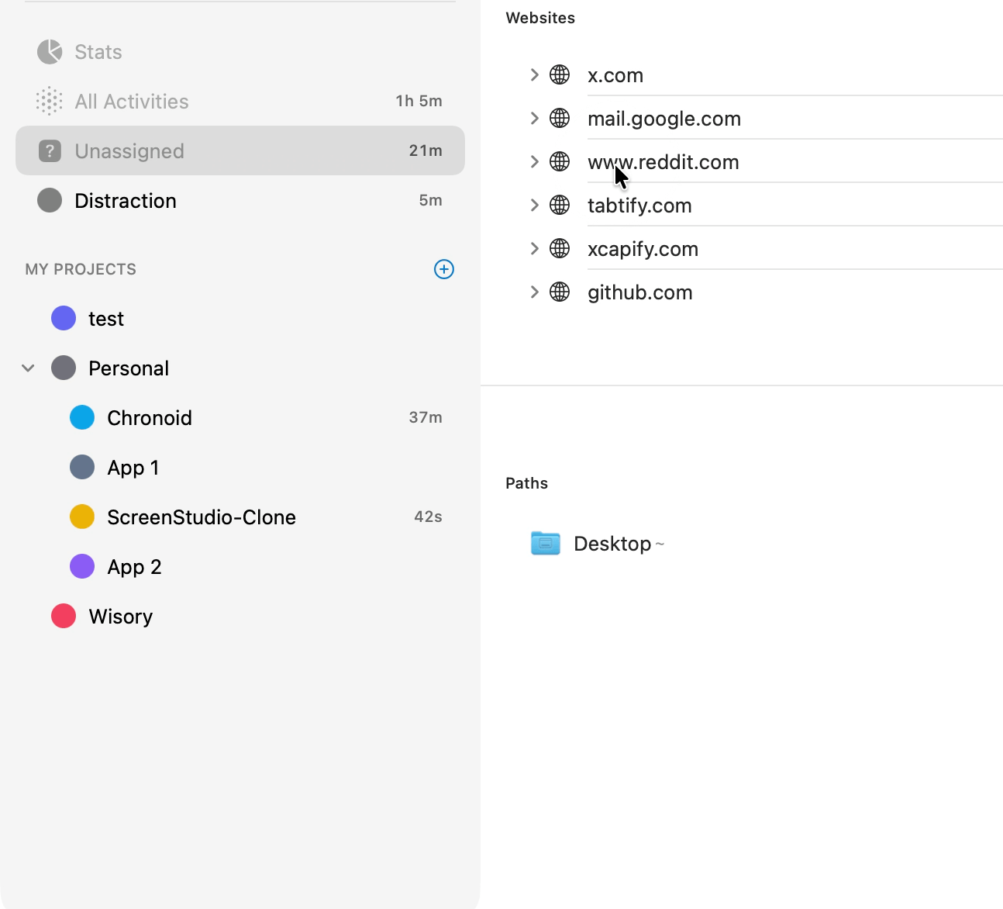The height and width of the screenshot is (909, 1003).
Task: Click globe icon next to tabtify.com
Action: pos(560,206)
